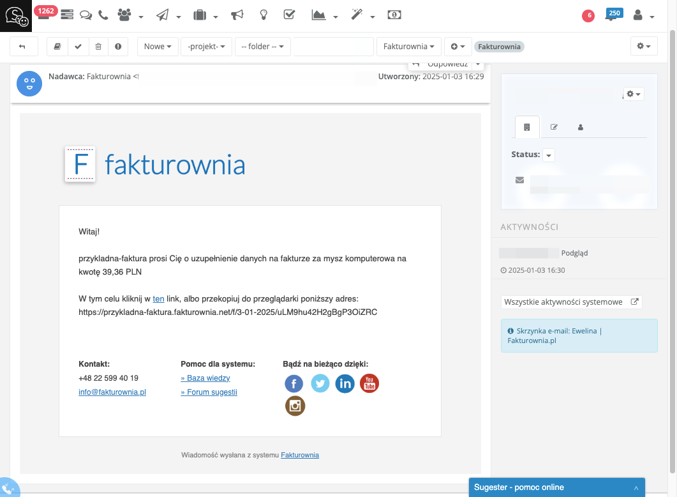Click the empty toolbar input field
This screenshot has width=677, height=497.
(333, 46)
